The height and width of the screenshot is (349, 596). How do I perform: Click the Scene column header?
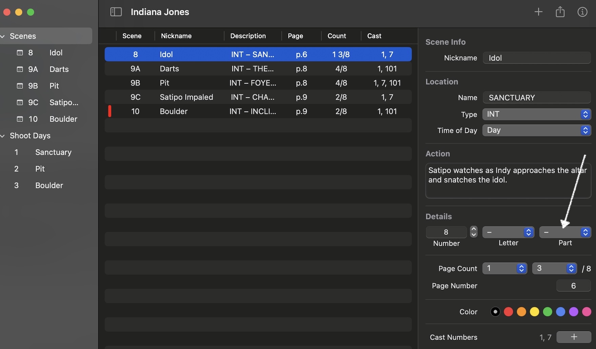pos(135,36)
